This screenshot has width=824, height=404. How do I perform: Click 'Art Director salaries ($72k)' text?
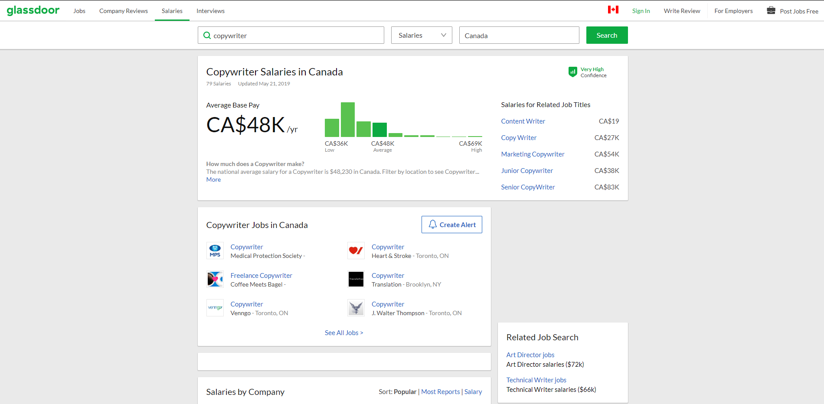click(x=545, y=365)
